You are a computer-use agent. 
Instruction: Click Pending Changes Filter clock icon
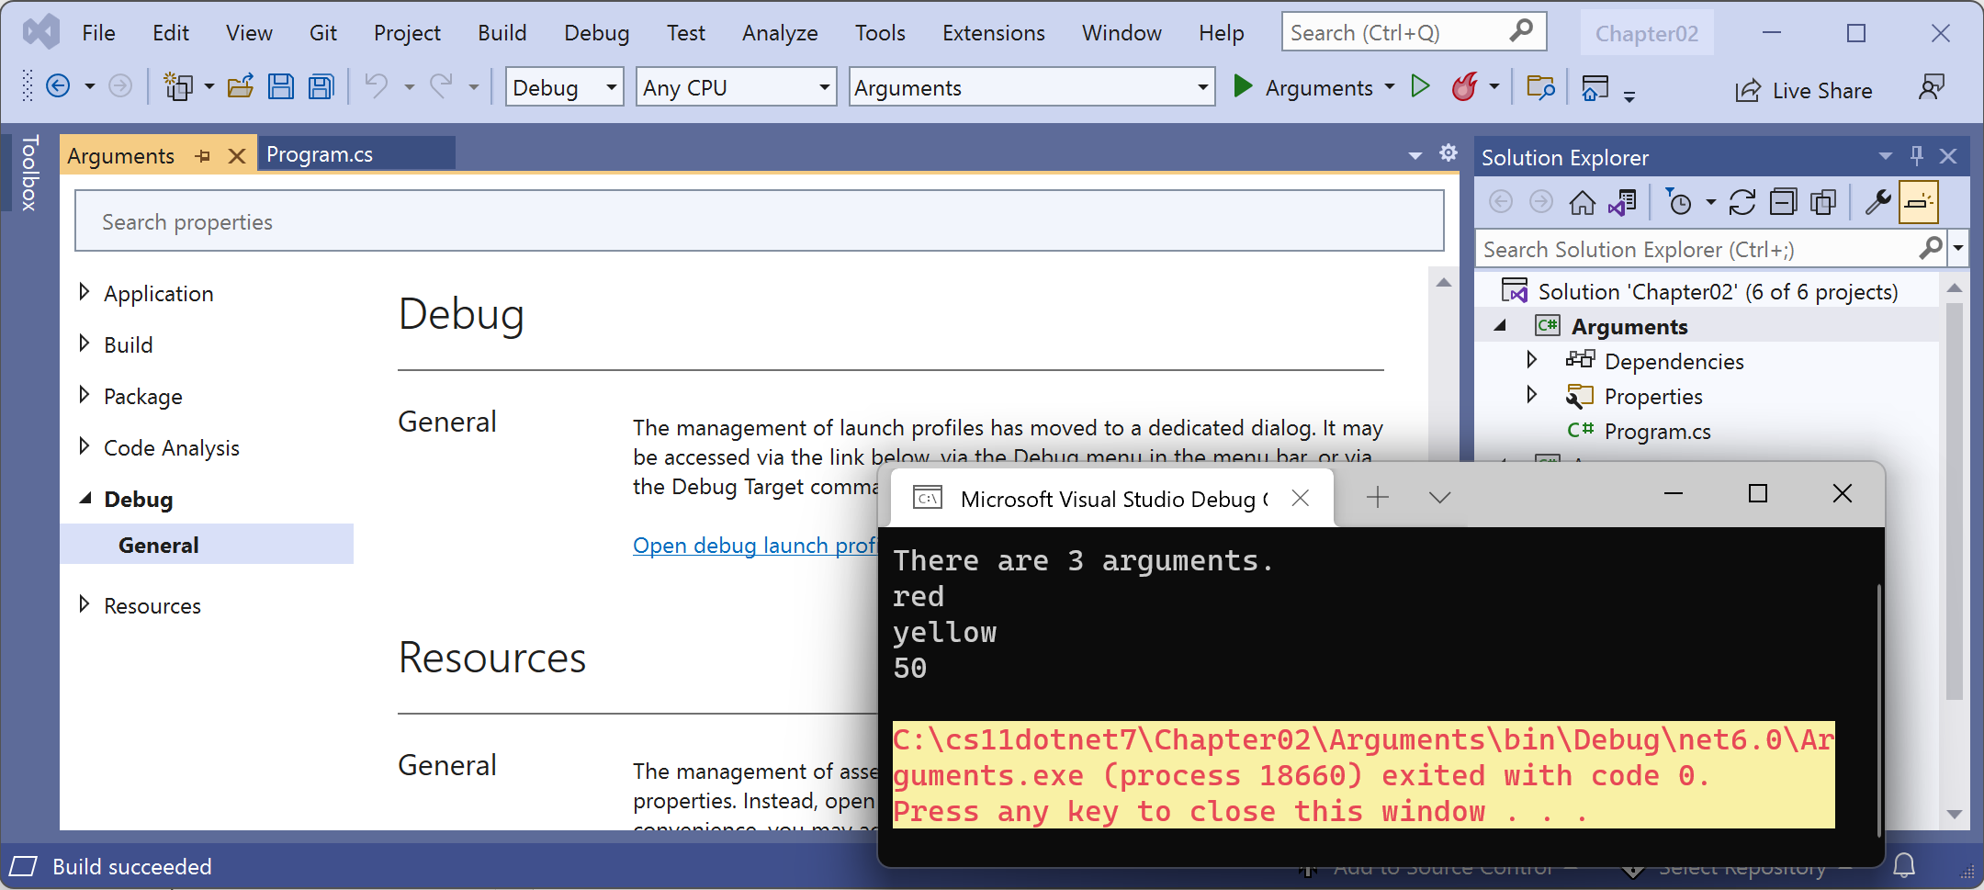(x=1679, y=202)
